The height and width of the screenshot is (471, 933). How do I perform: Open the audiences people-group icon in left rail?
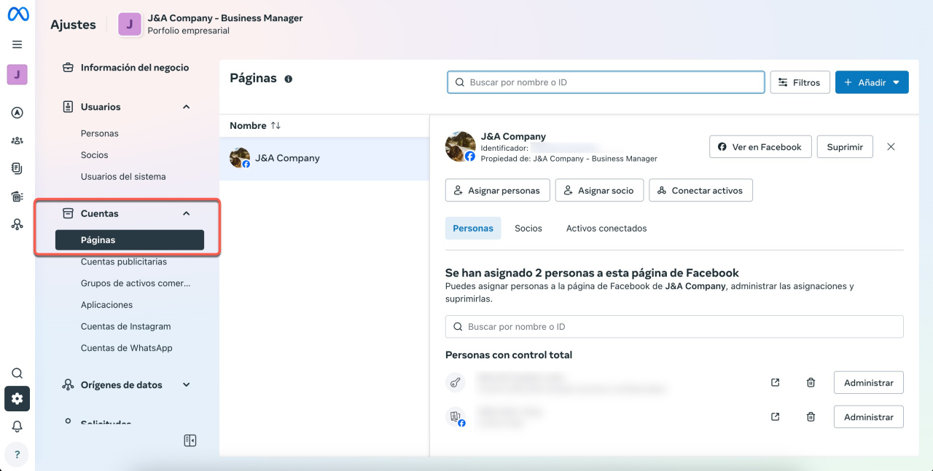click(17, 140)
